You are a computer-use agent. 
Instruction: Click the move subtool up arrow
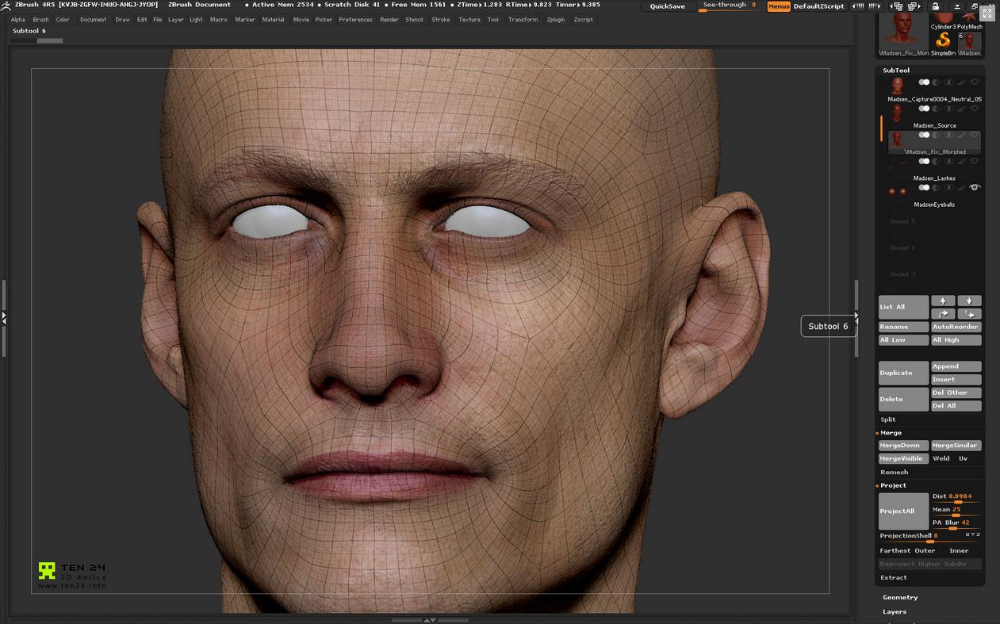click(x=942, y=301)
